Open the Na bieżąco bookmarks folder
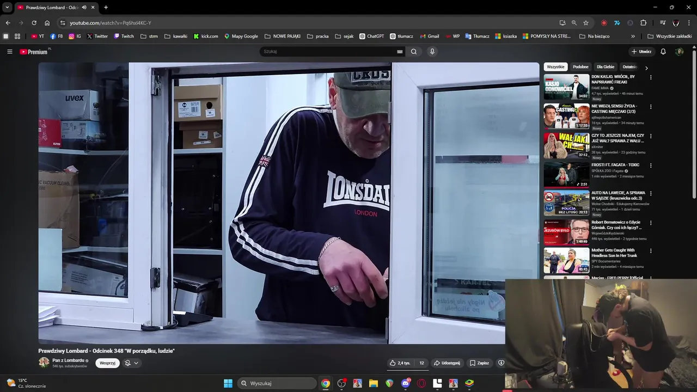This screenshot has width=697, height=392. (594, 36)
